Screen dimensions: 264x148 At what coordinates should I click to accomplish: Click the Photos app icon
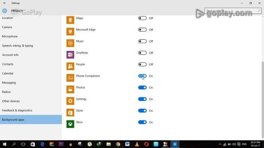(x=70, y=90)
